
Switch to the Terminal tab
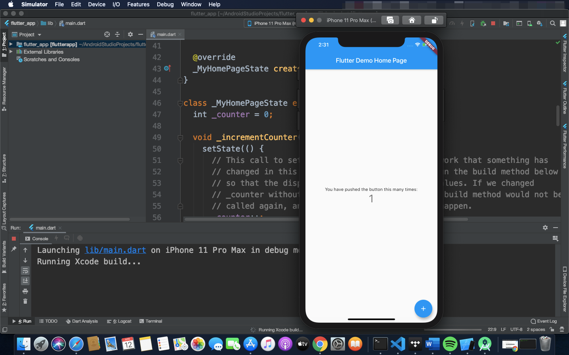click(x=151, y=321)
